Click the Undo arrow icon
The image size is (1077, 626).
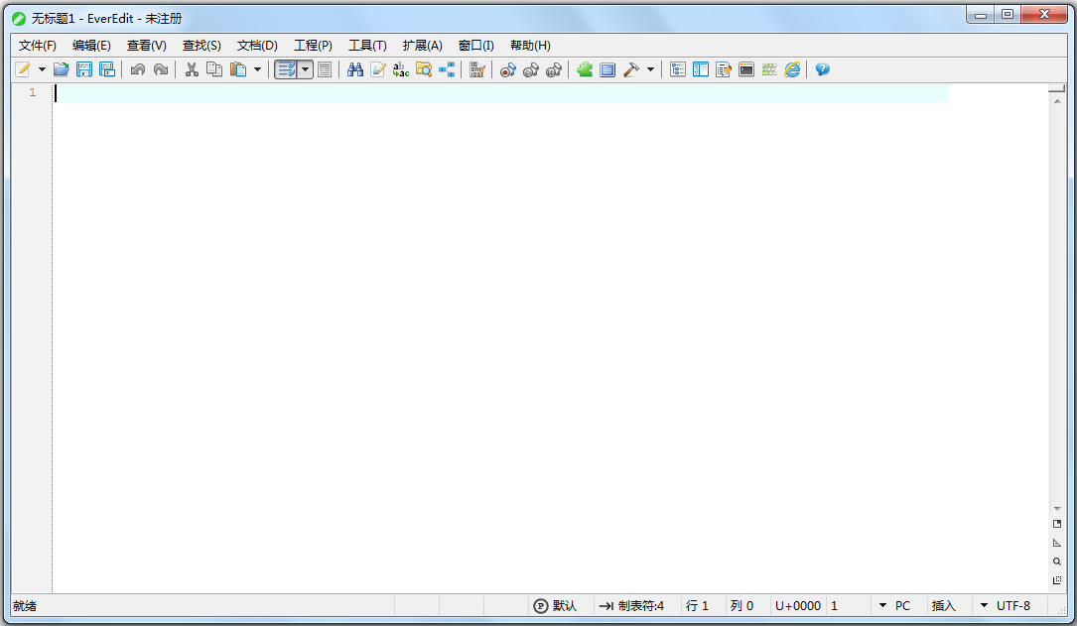click(x=137, y=69)
